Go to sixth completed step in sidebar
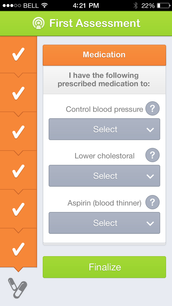 pyautogui.click(x=18, y=248)
